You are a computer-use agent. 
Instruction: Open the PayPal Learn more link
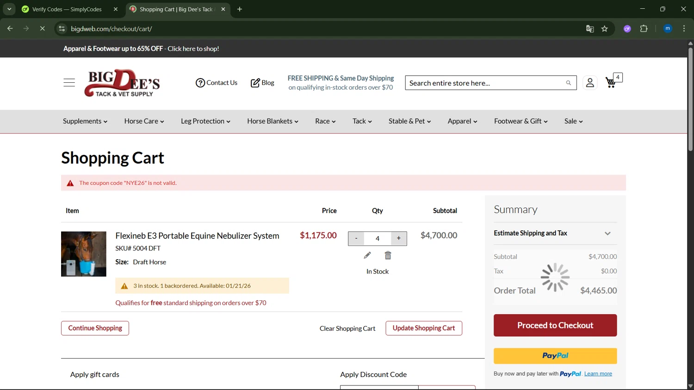point(598,374)
